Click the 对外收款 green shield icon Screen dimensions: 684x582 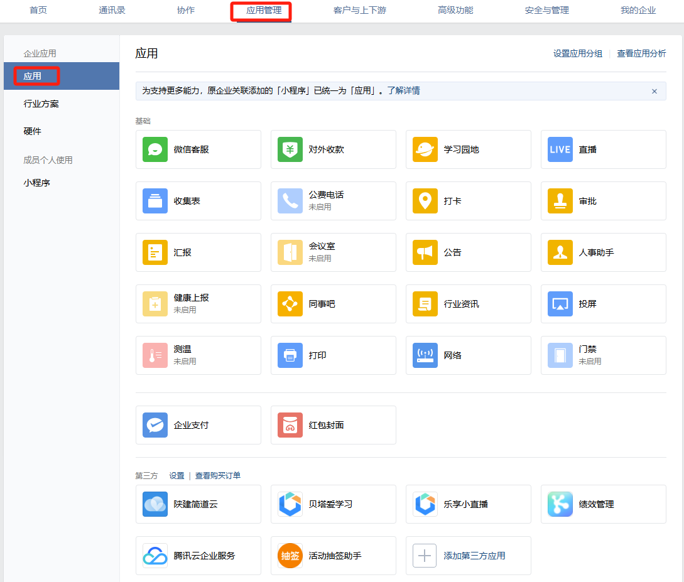pyautogui.click(x=290, y=149)
